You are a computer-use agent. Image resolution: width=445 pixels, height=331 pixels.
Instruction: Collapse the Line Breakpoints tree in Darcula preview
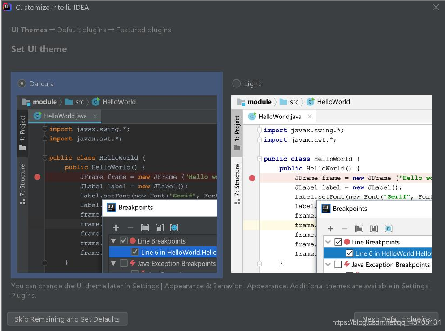(113, 241)
